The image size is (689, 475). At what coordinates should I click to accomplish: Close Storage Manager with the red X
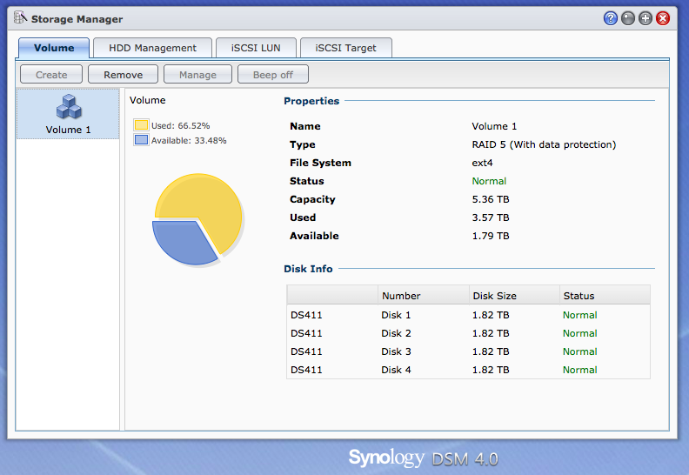click(x=663, y=18)
